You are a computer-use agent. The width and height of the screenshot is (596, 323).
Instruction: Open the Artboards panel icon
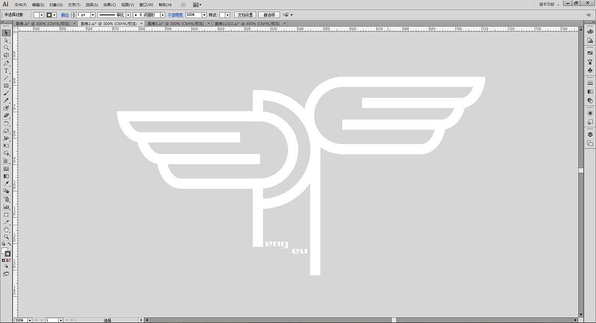(590, 143)
